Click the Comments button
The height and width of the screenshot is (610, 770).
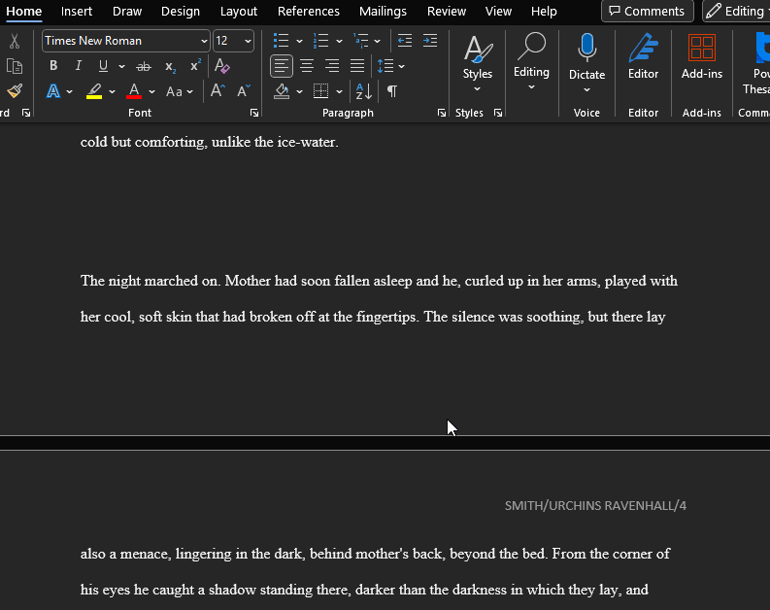(647, 12)
